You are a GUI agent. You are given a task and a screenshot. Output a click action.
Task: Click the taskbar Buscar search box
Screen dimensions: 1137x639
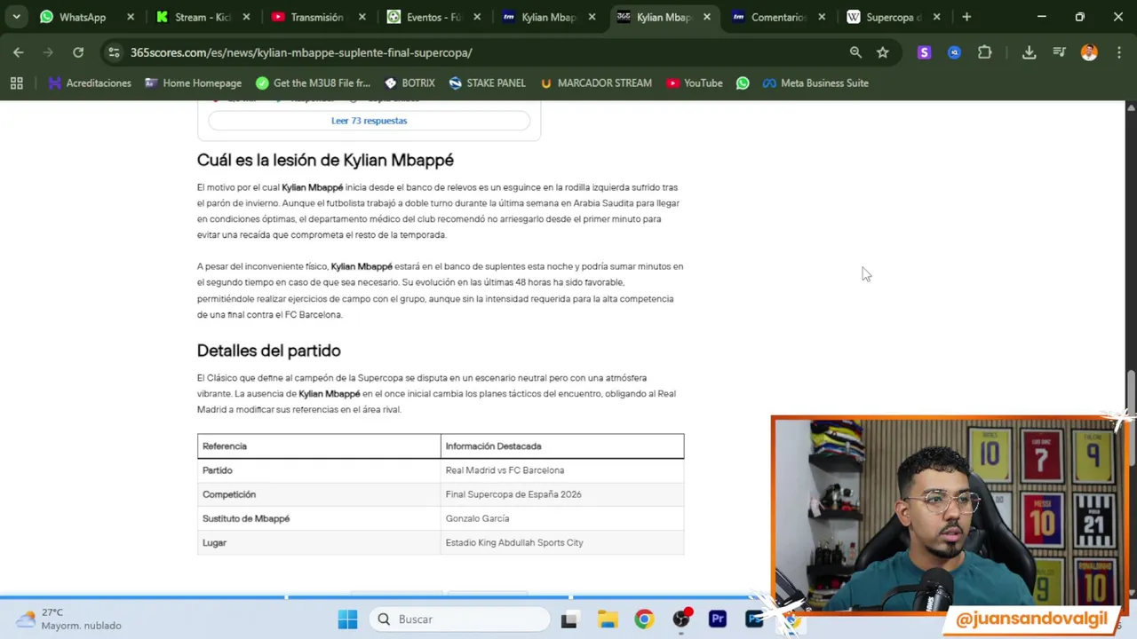[459, 619]
